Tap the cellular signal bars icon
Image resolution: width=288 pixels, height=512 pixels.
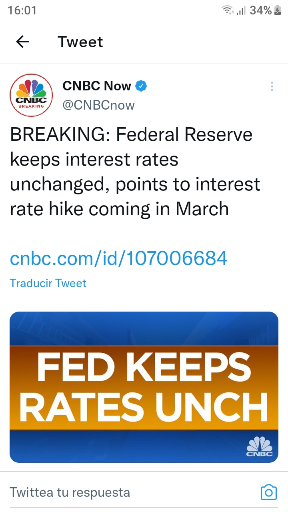(241, 11)
